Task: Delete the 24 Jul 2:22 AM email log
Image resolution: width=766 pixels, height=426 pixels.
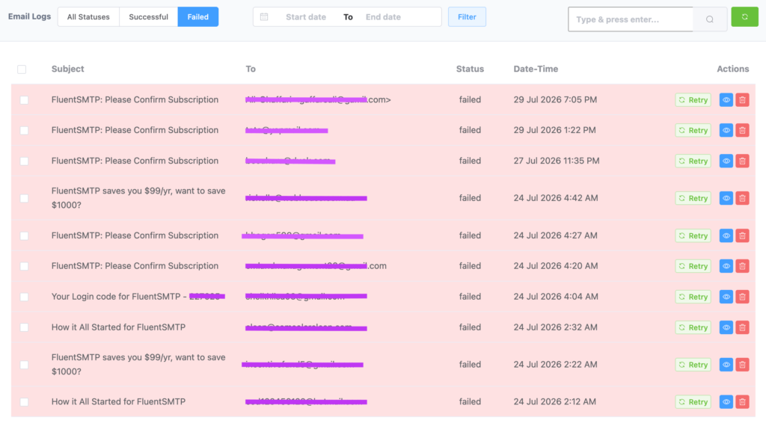Action: point(742,365)
